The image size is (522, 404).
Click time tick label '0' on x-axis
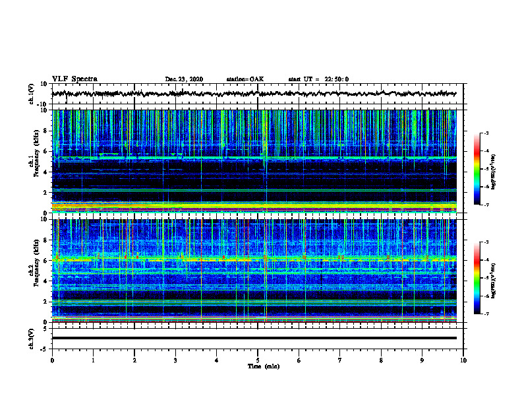52,360
